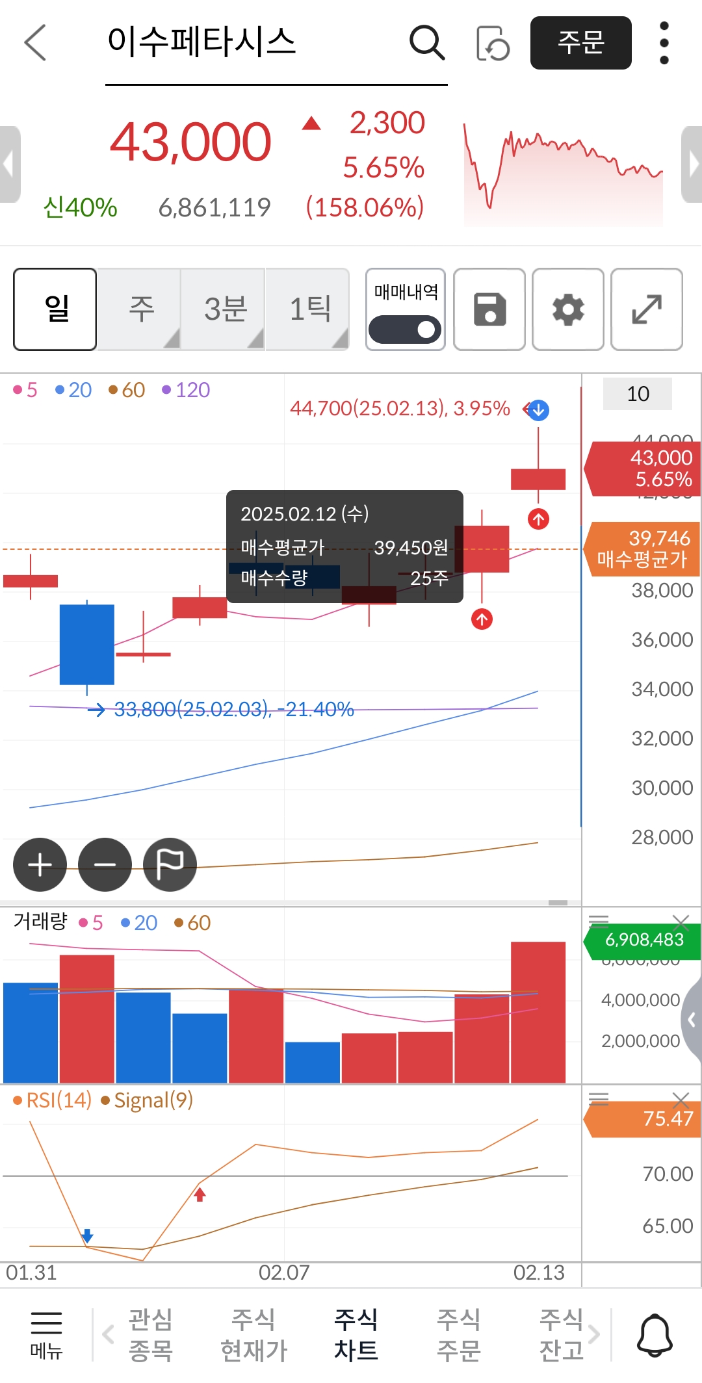Tap the recent history refresh icon
The image size is (702, 1383).
493,43
